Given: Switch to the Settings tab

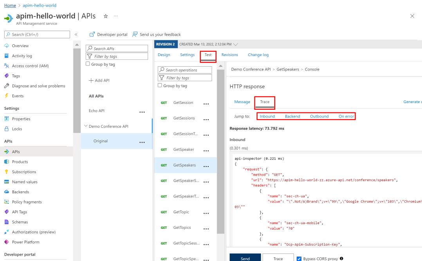Looking at the screenshot, I should (x=187, y=55).
